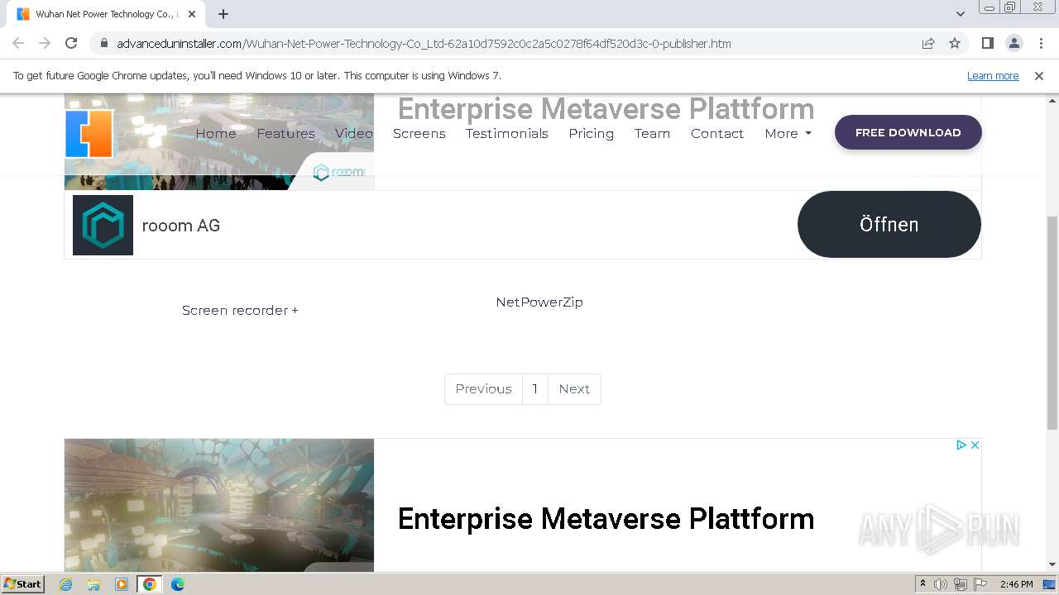Click the Next pagination button
This screenshot has height=595, width=1059.
(574, 389)
